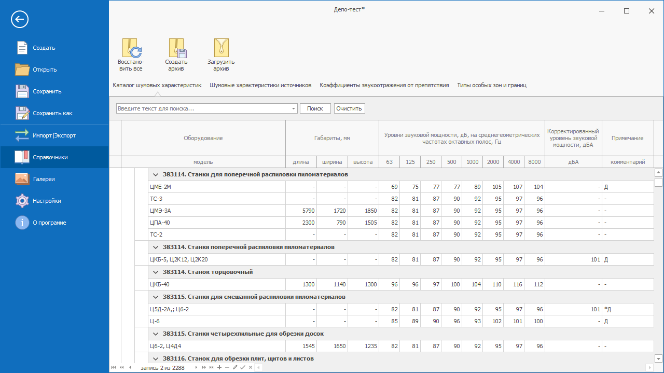Switch to 'Шумовые характеристики источников' tab

coord(260,85)
